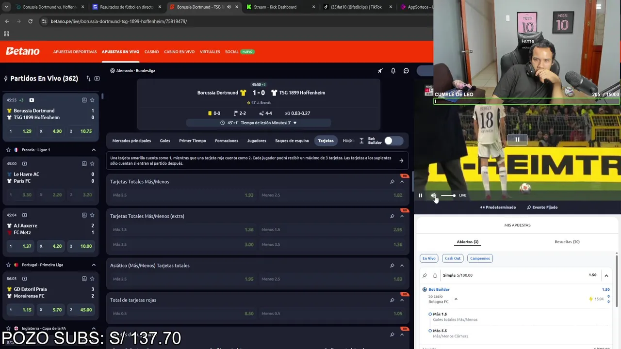The height and width of the screenshot is (349, 621).
Task: Favorite the GD Estoril Praia match star
Action: click(x=92, y=278)
